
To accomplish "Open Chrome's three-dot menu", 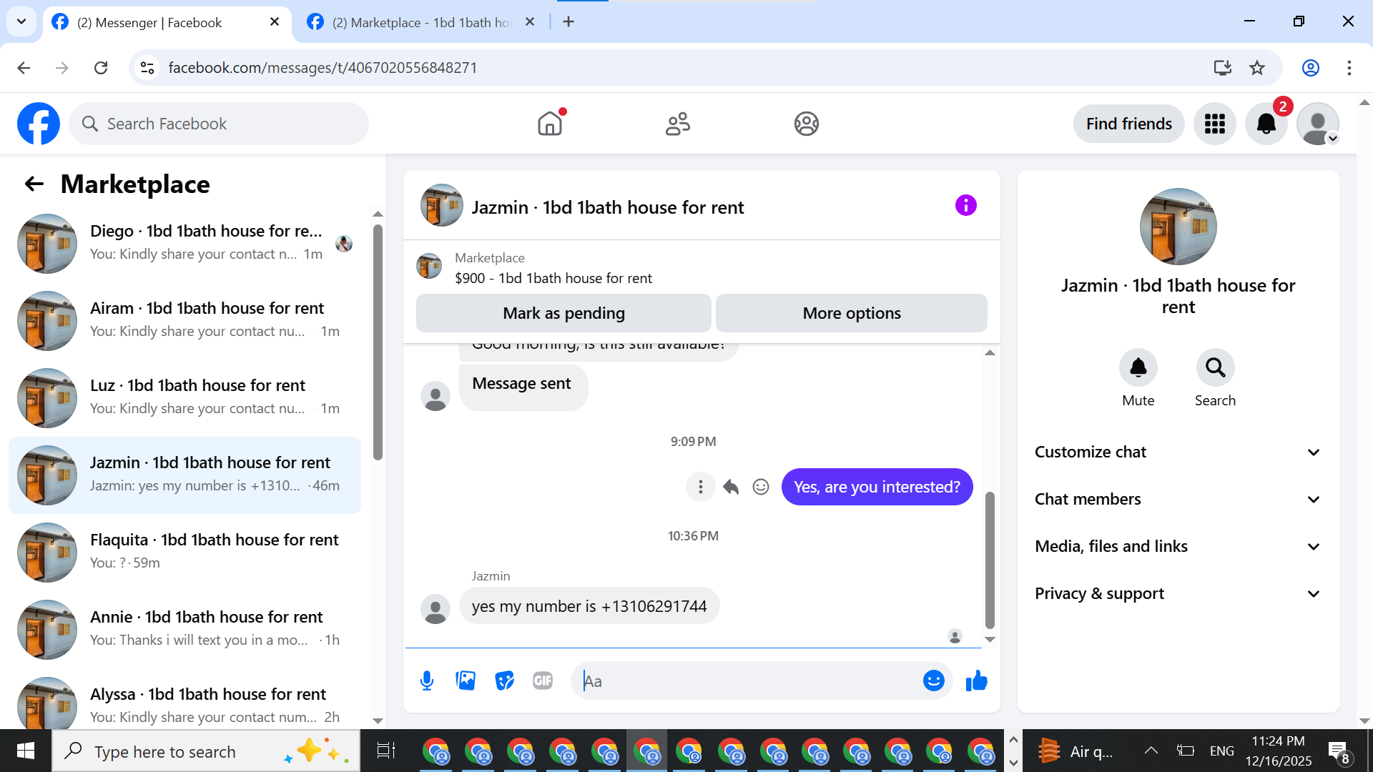I will (1349, 68).
